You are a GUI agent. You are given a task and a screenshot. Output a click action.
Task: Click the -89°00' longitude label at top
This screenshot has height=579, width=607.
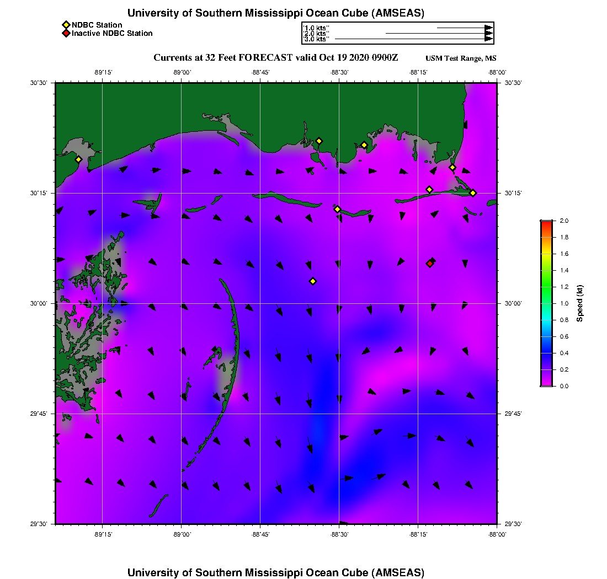click(x=182, y=72)
